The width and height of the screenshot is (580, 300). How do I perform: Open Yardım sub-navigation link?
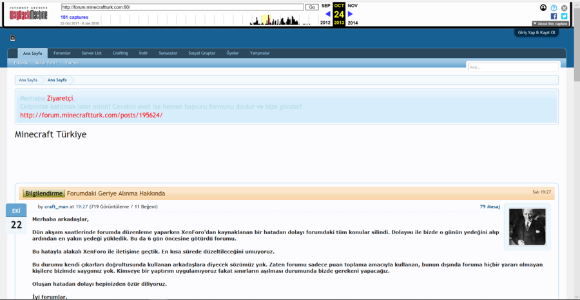click(x=72, y=63)
